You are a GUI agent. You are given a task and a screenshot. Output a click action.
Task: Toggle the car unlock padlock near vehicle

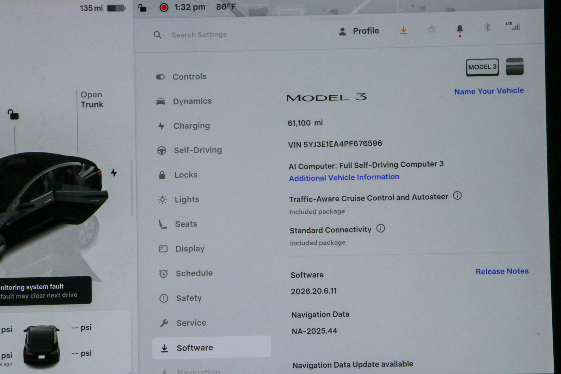pyautogui.click(x=13, y=114)
